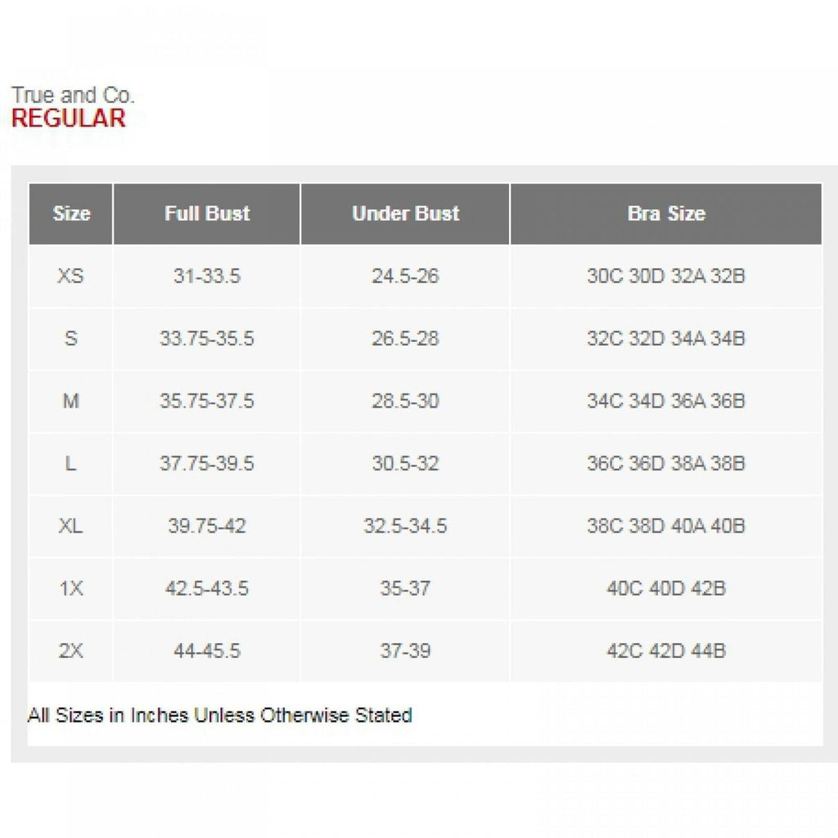The height and width of the screenshot is (838, 838).
Task: Click the Full Bust column header
Action: pos(207,214)
